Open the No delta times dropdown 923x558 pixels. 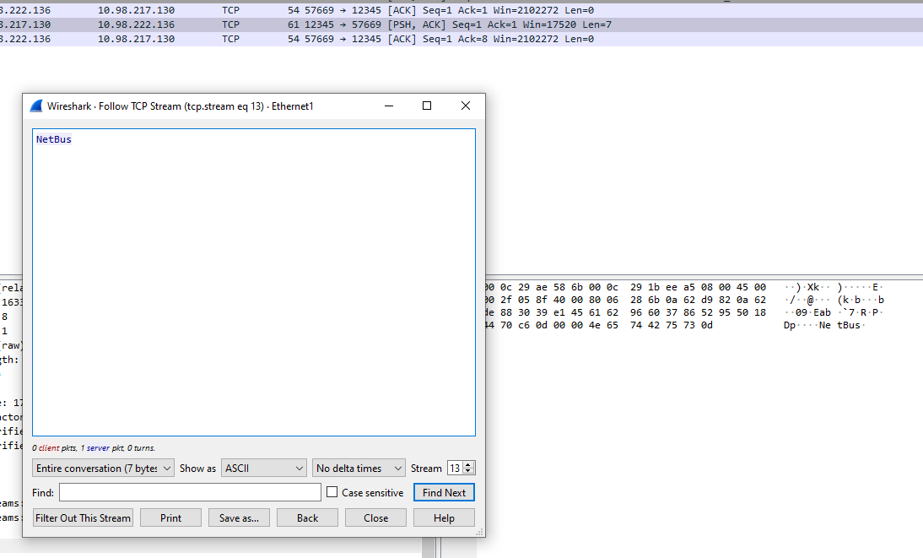tap(359, 469)
